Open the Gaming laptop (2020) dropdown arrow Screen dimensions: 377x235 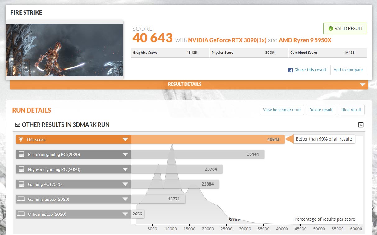[x=125, y=199]
